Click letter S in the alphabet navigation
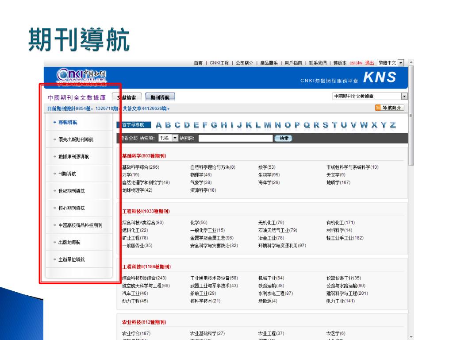The height and width of the screenshot is (340, 453). [326, 125]
